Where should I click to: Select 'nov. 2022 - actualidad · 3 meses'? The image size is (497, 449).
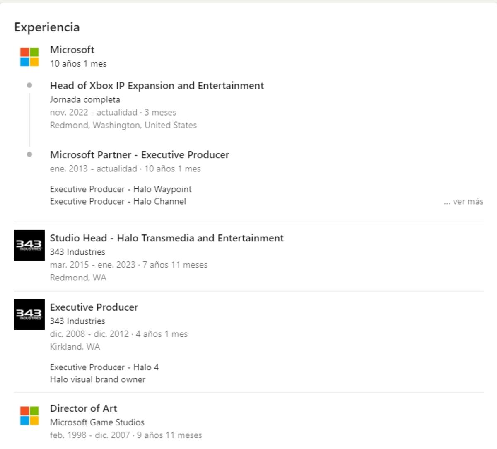tap(113, 113)
